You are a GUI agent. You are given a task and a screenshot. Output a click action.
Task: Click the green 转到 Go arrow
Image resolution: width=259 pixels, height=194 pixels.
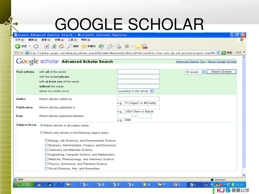tap(224, 53)
